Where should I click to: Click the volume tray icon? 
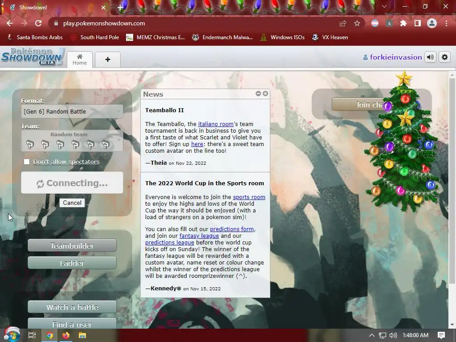[x=393, y=335]
